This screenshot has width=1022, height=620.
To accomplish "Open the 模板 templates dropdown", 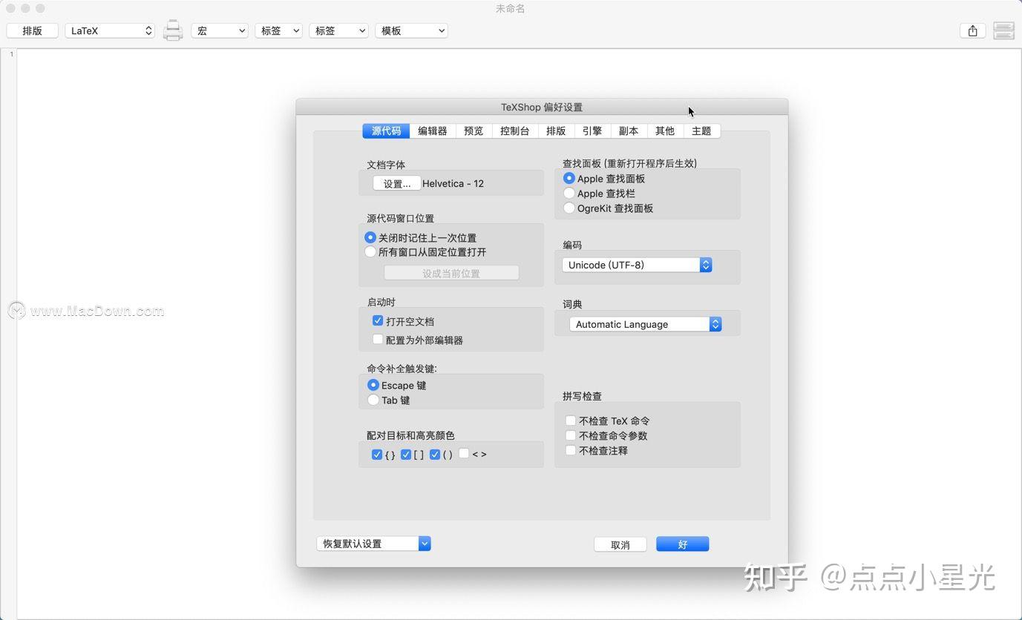I will [x=411, y=30].
